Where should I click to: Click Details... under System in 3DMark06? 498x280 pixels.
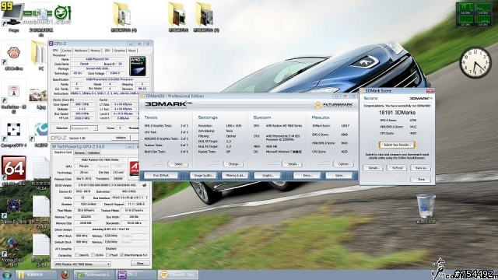pyautogui.click(x=293, y=164)
